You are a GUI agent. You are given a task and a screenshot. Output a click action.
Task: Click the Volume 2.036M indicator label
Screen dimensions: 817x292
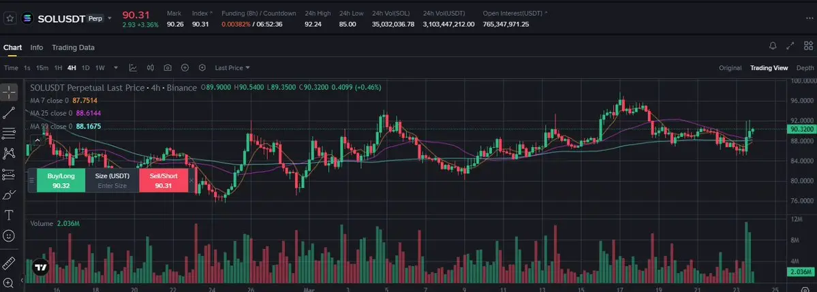[x=55, y=223]
